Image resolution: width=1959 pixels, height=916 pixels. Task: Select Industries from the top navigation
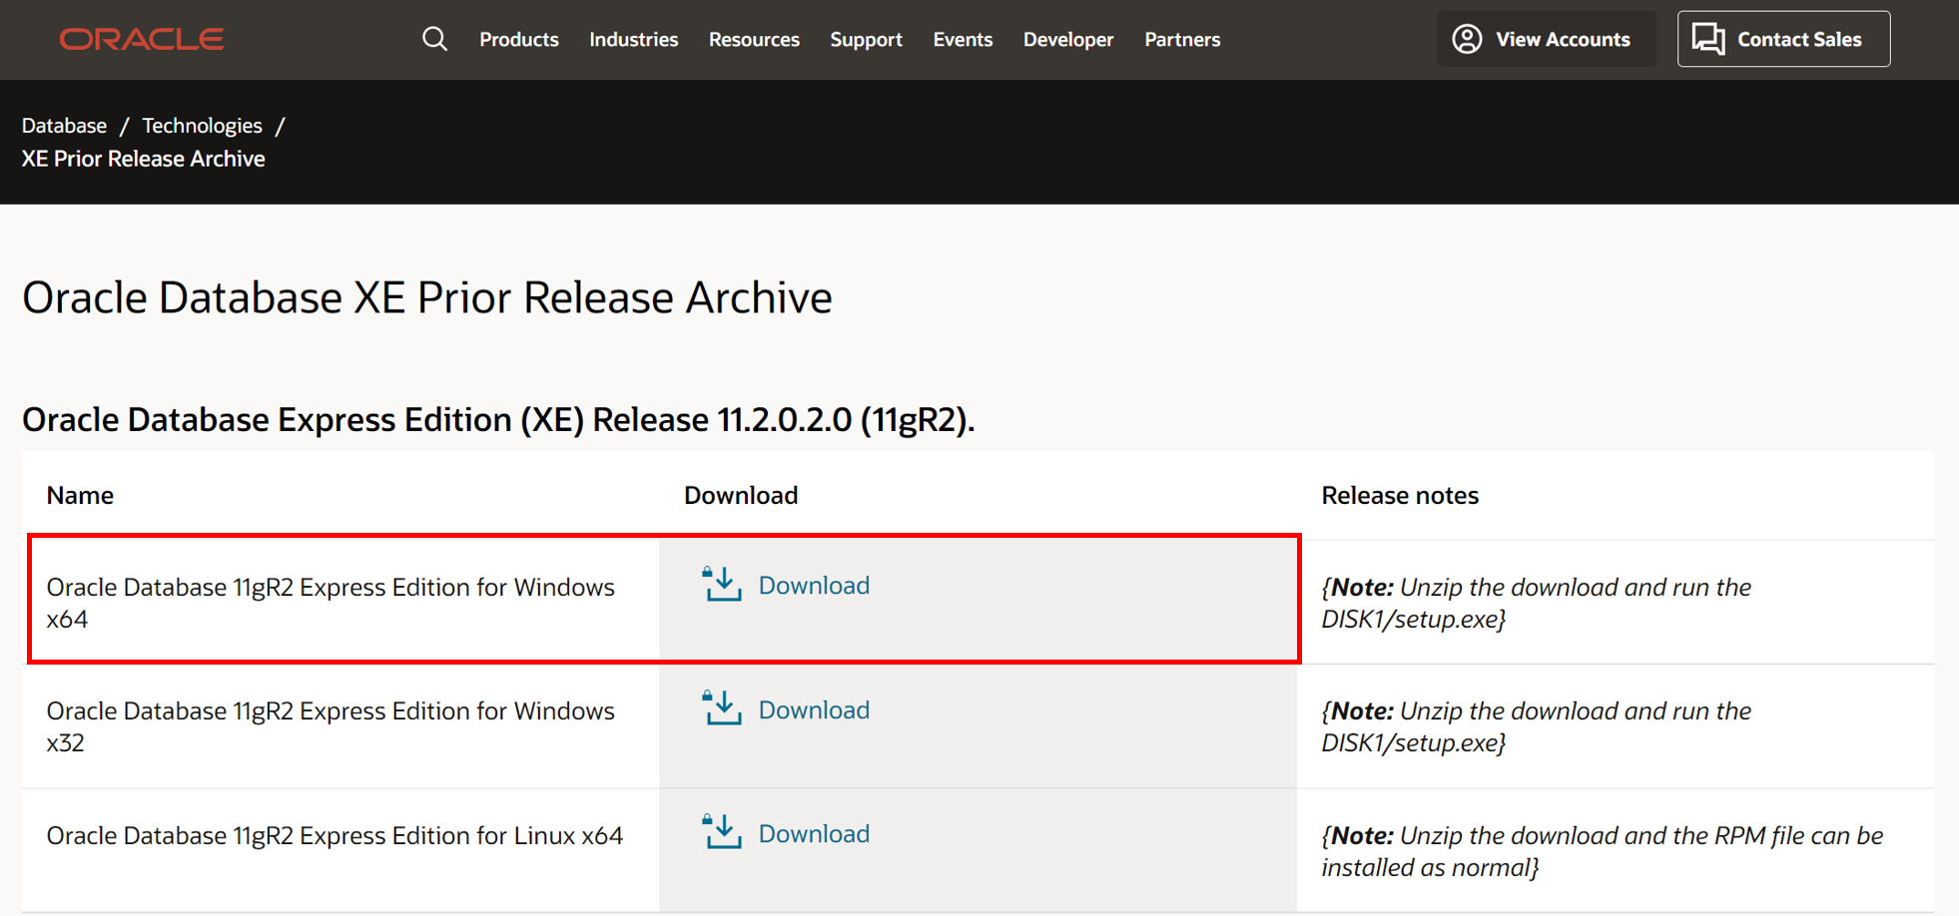633,39
